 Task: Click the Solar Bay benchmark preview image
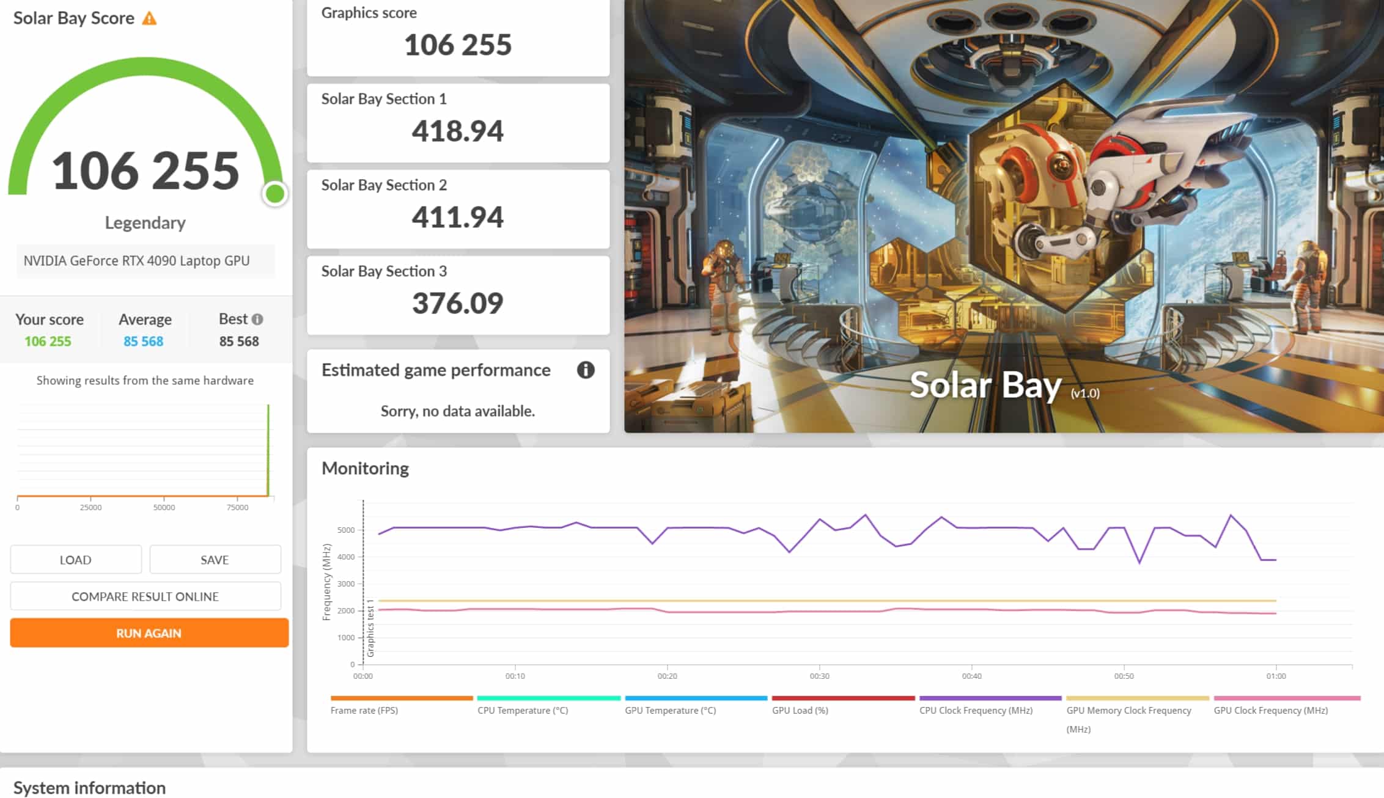1003,216
